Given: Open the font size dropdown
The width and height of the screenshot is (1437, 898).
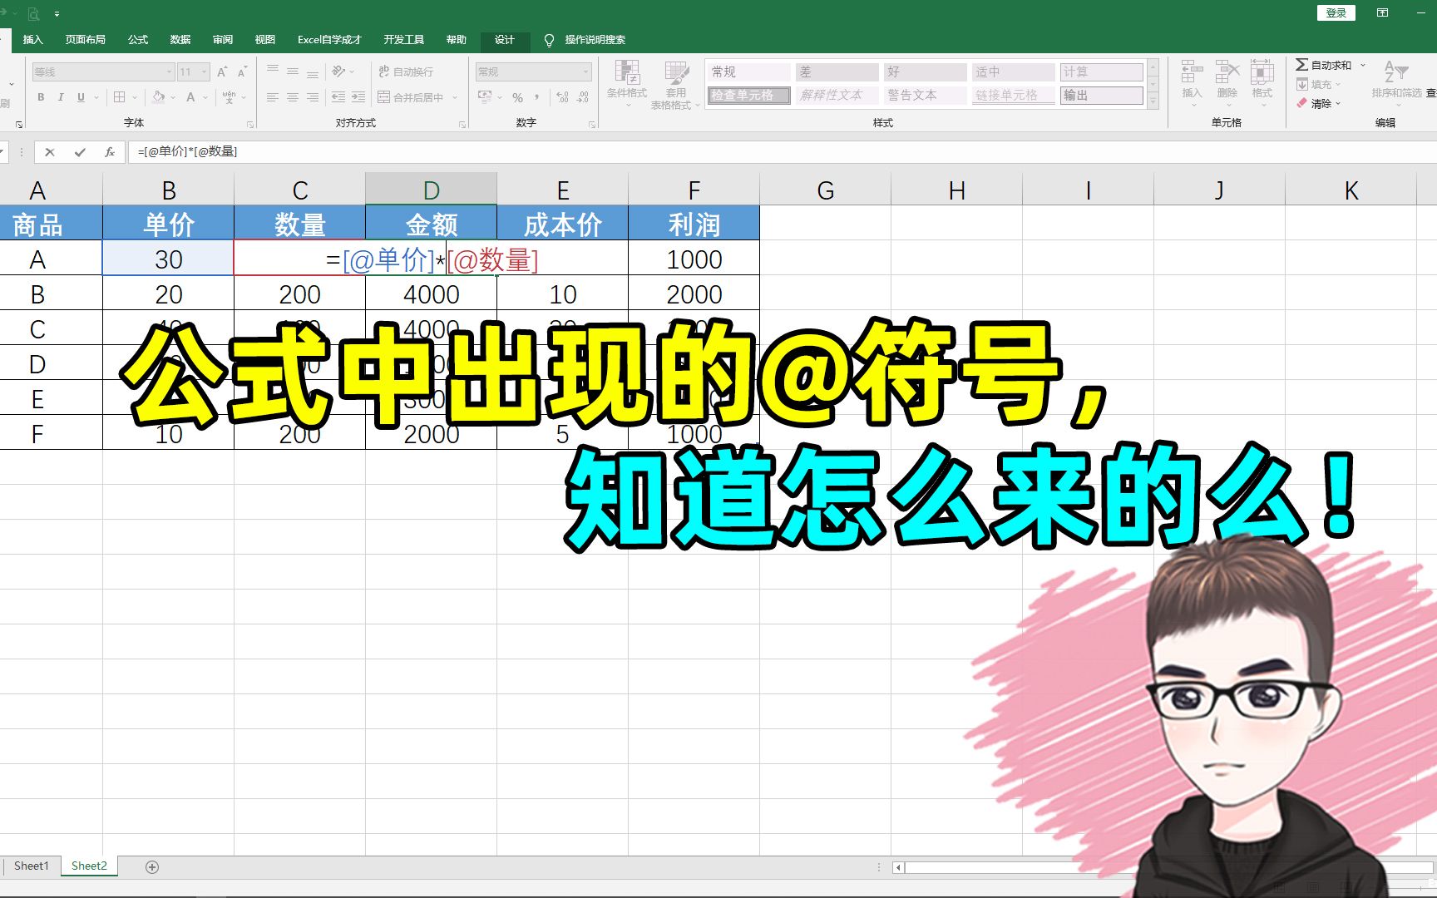Looking at the screenshot, I should pos(205,72).
